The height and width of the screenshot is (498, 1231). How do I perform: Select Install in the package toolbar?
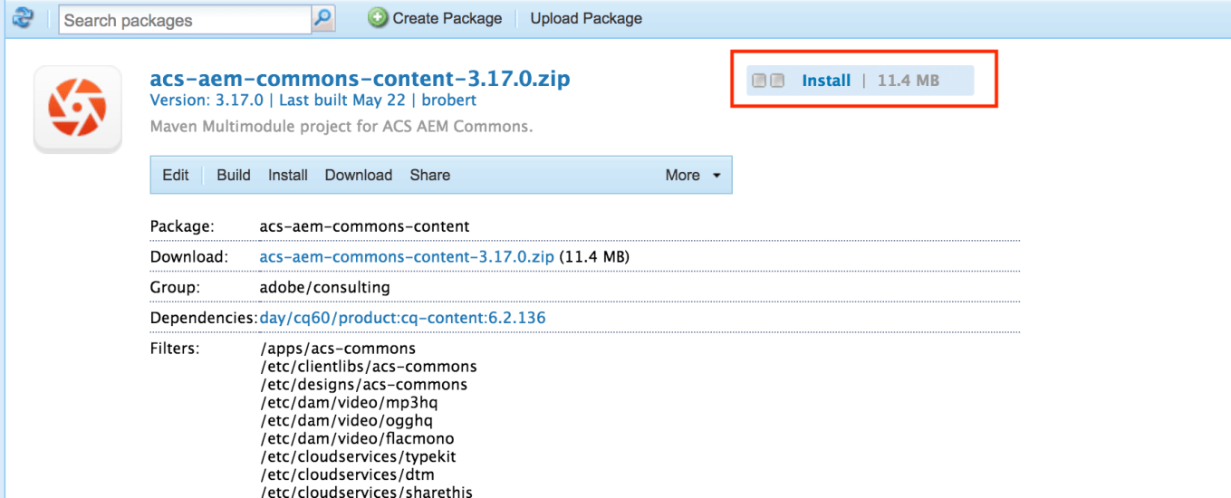pyautogui.click(x=288, y=175)
